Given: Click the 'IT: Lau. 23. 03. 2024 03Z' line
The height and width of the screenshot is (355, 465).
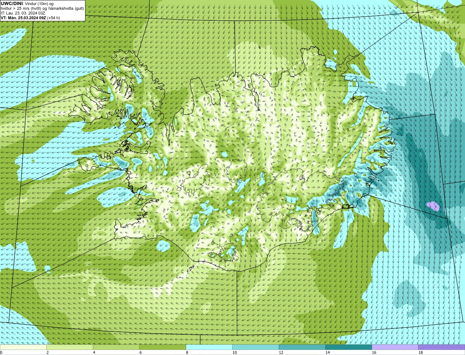Looking at the screenshot, I should 23,13.
